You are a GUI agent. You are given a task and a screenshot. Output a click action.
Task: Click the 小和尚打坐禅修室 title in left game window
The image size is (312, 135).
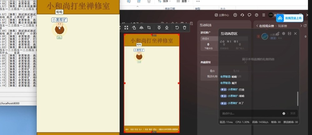78,6
